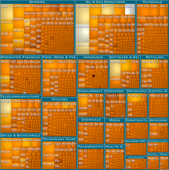
Task: Click the AT&T block in Telecommunications
Action: (6, 116)
